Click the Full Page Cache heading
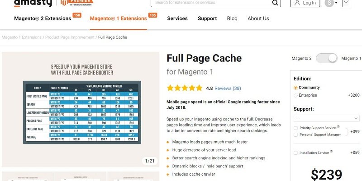The height and width of the screenshot is (181, 362). [204, 58]
